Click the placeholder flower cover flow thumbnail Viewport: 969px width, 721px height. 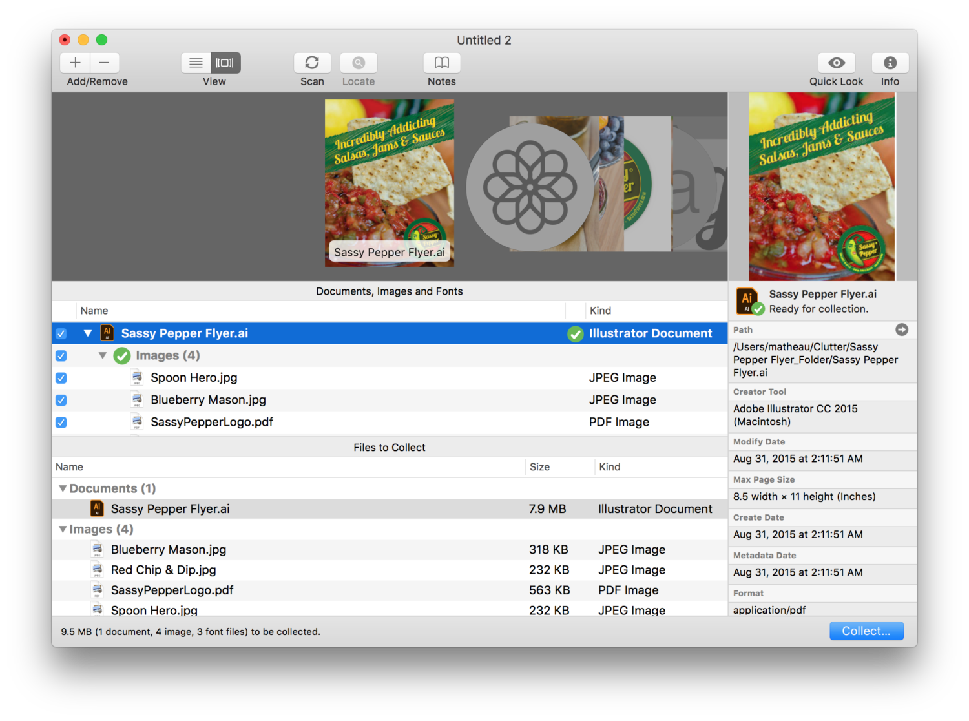530,187
